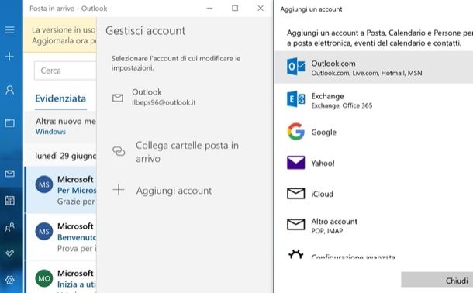Switch to Mail via envelope icon in sidebar

(9, 174)
